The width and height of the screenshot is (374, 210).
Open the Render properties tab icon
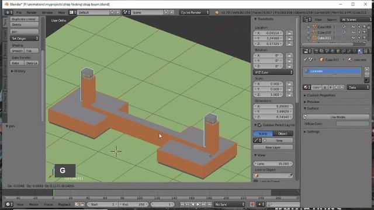[x=316, y=51]
